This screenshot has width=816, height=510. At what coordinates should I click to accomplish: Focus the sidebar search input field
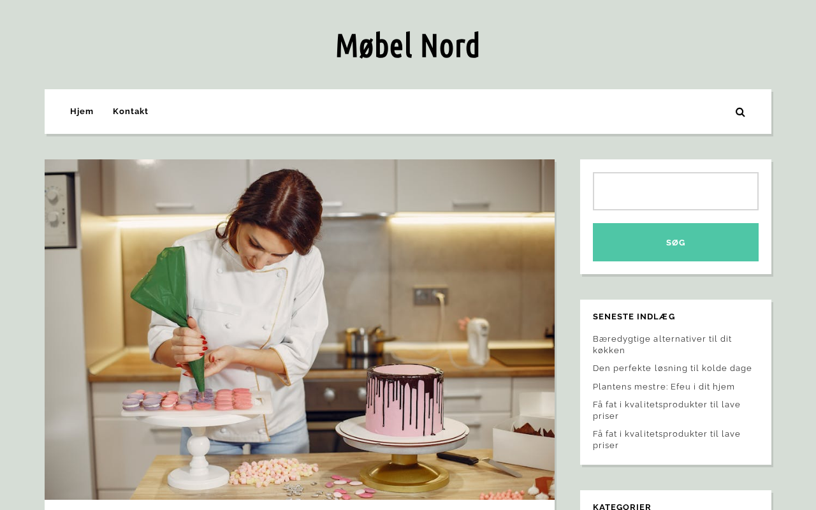coord(676,191)
